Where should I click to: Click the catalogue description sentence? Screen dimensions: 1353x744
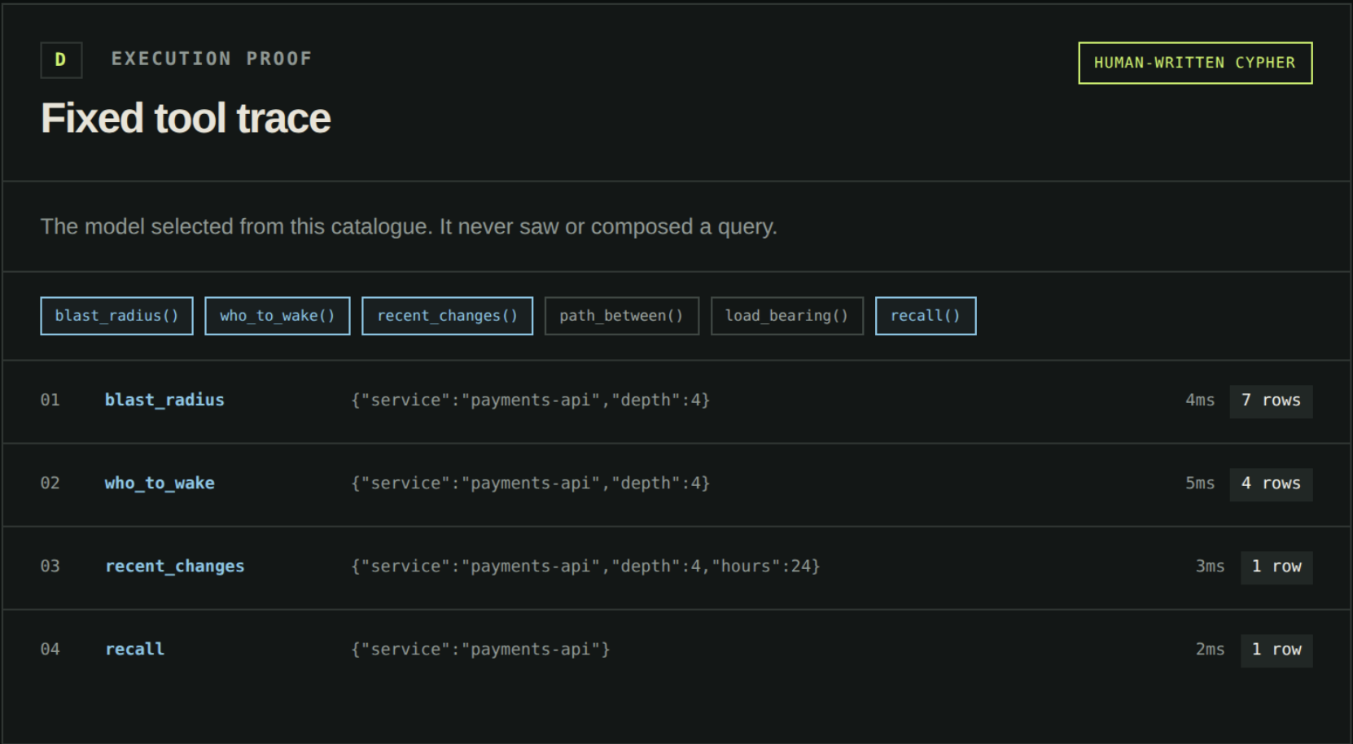point(409,226)
